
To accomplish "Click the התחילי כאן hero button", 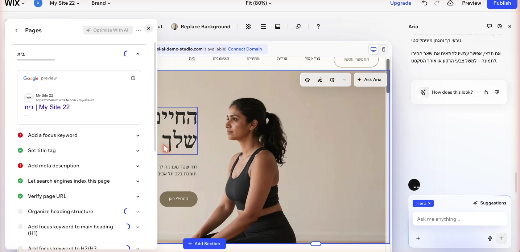I will click(x=178, y=199).
